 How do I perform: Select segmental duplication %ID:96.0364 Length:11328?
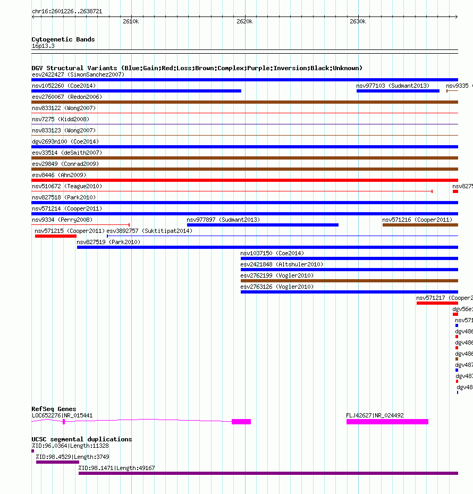tap(33, 451)
